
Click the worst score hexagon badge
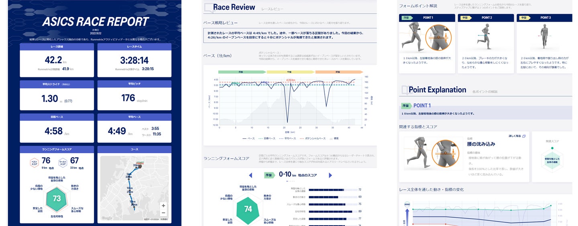pyautogui.click(x=63, y=163)
